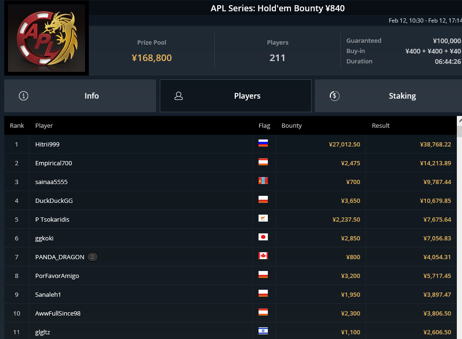Viewport: 462px width, 339px height.
Task: Click the result value ¥7,056.83
Action: pos(437,239)
